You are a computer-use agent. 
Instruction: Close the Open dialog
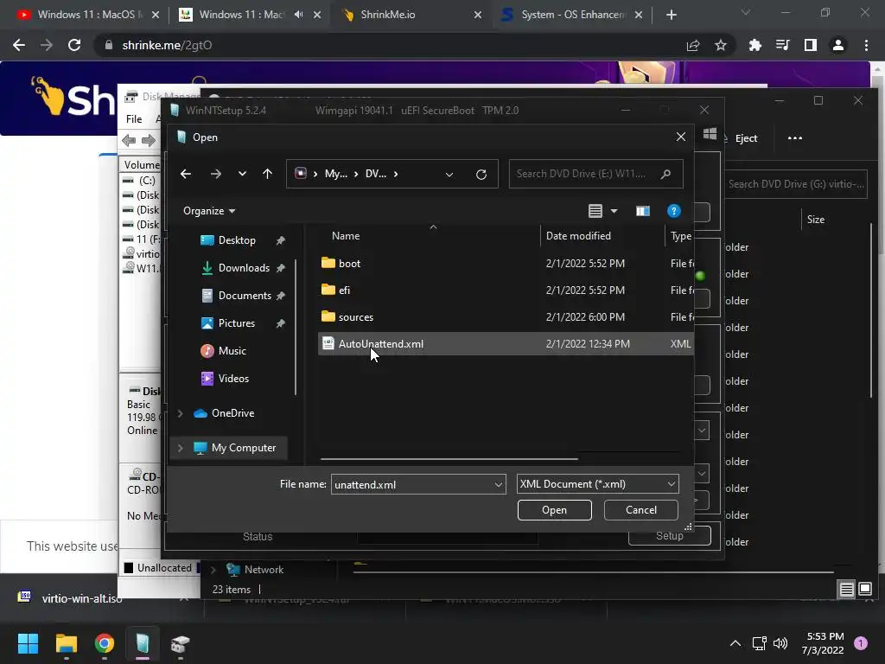[x=681, y=137]
